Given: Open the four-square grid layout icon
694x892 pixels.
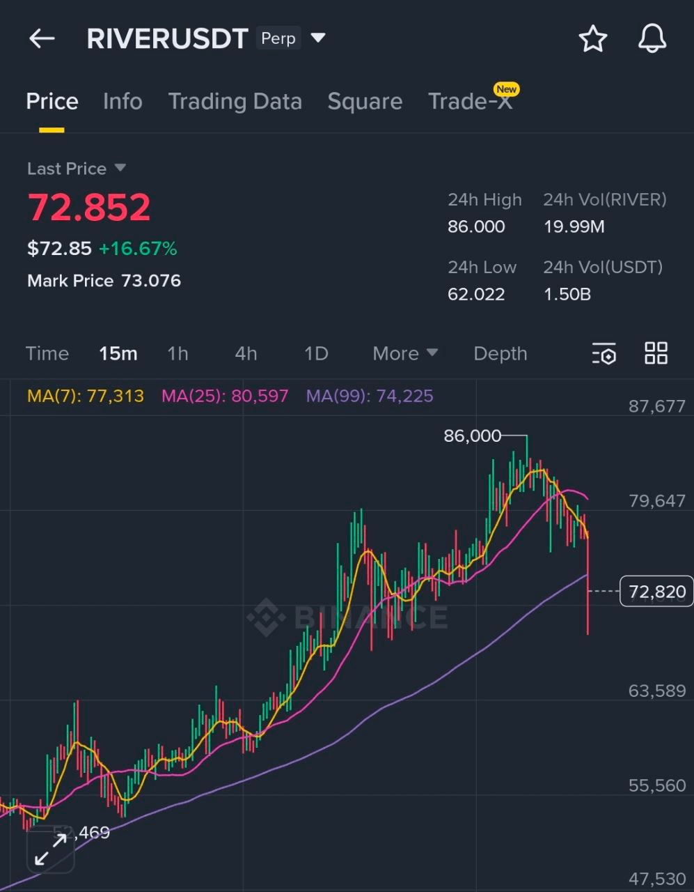Looking at the screenshot, I should click(656, 353).
